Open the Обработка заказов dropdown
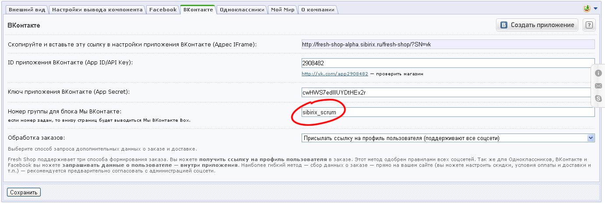Viewport: 605px width, 204px height. 448,138
